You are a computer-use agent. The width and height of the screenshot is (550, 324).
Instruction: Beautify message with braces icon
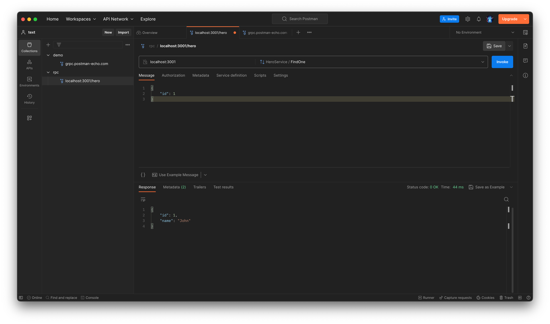pyautogui.click(x=143, y=175)
